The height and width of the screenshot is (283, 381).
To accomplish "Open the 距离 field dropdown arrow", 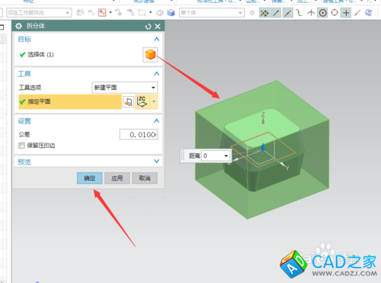I will click(x=226, y=156).
